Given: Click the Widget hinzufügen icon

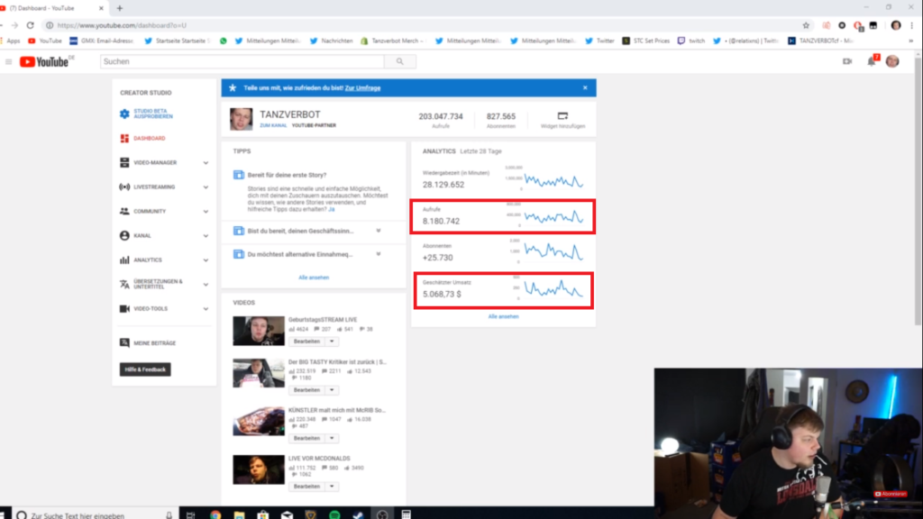Looking at the screenshot, I should click(562, 116).
